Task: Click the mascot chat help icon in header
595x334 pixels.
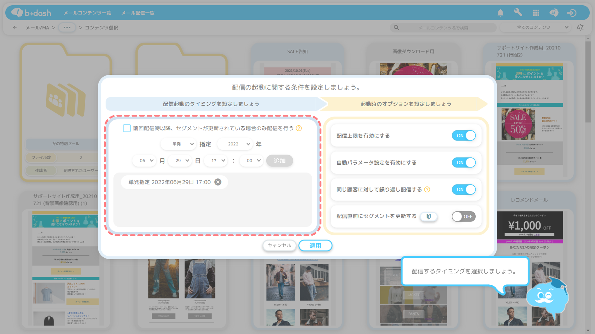Action: (554, 13)
